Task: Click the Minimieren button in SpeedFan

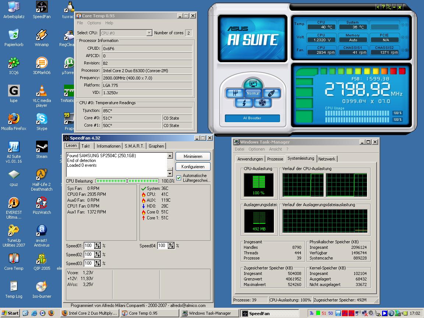Action: [193, 156]
